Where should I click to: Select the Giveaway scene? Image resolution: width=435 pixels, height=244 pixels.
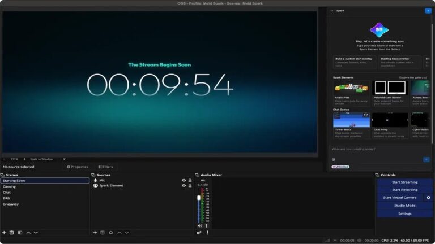tap(45, 204)
